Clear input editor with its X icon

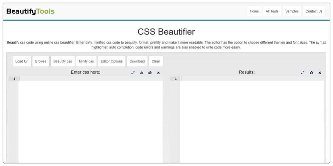click(159, 73)
